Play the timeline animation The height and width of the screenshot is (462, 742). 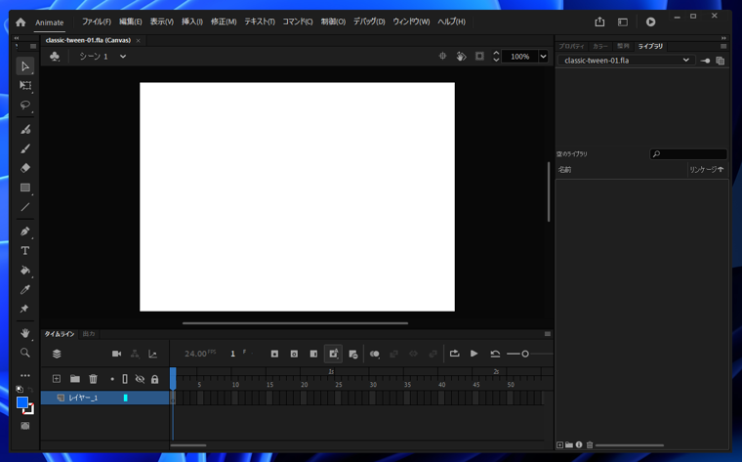474,354
